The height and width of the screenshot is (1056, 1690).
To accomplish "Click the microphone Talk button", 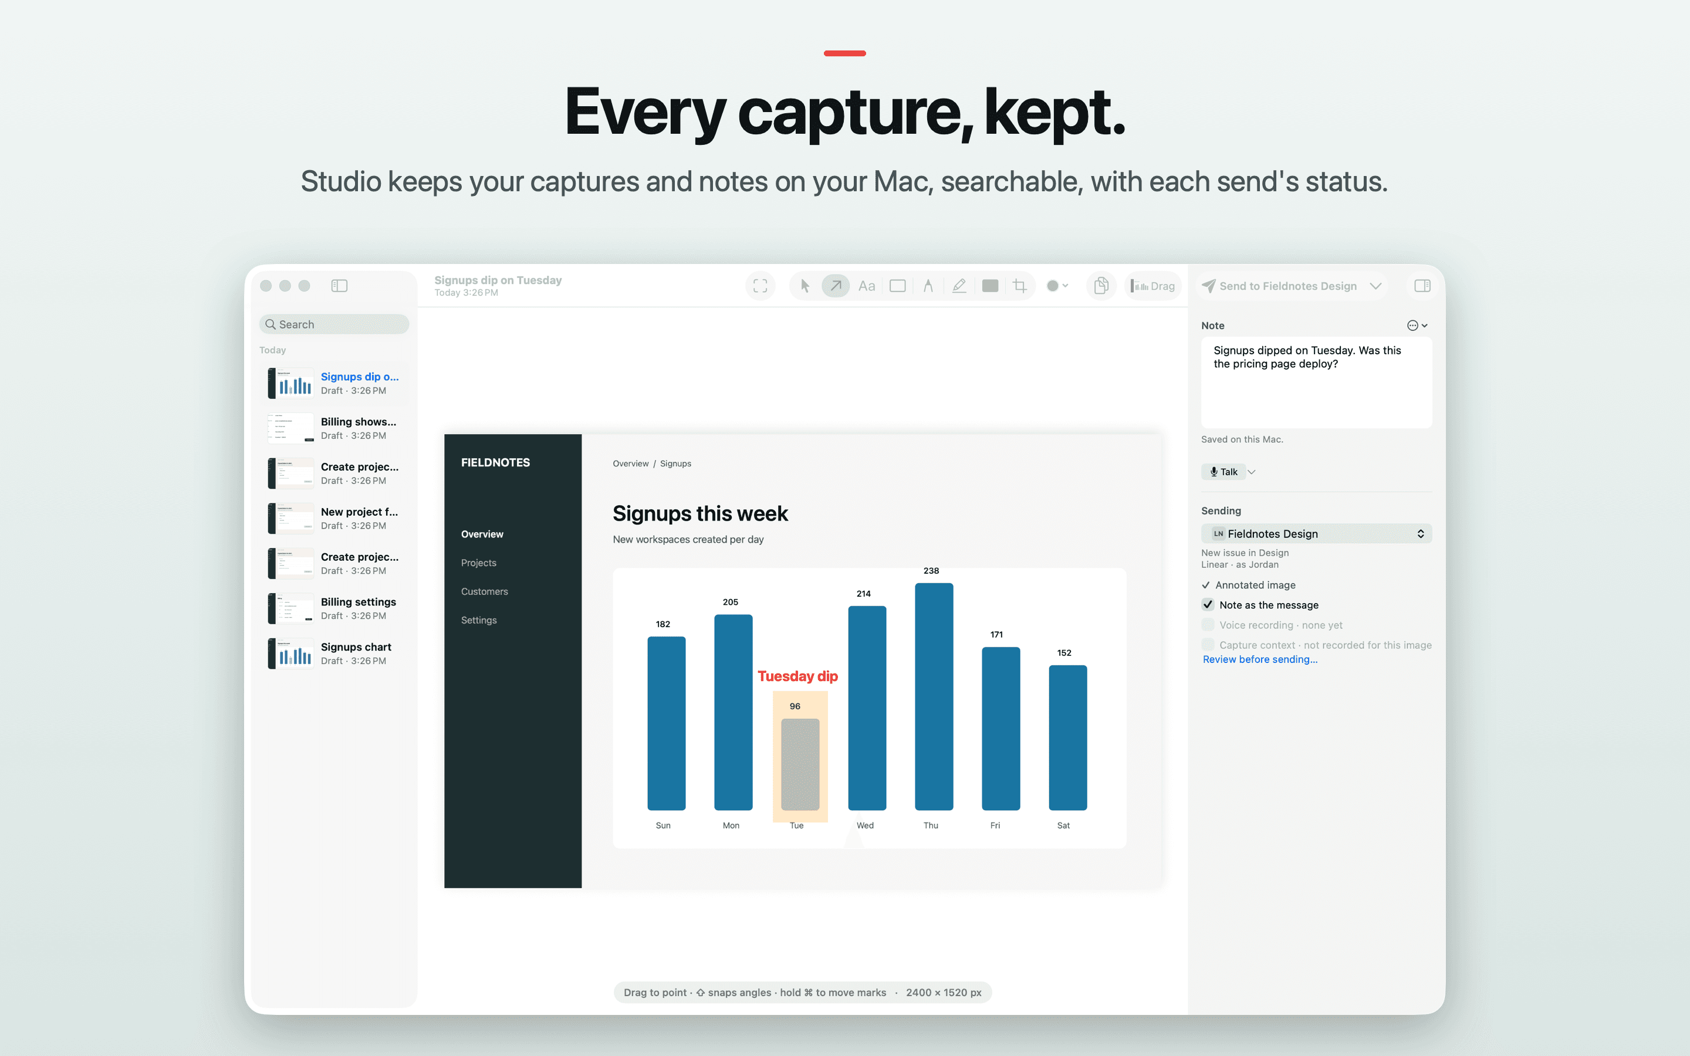I will [x=1223, y=472].
